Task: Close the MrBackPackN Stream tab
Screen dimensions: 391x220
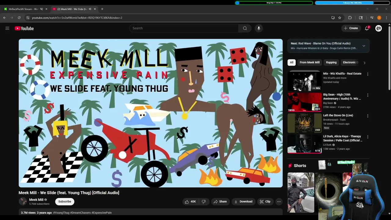Action: 46,9
